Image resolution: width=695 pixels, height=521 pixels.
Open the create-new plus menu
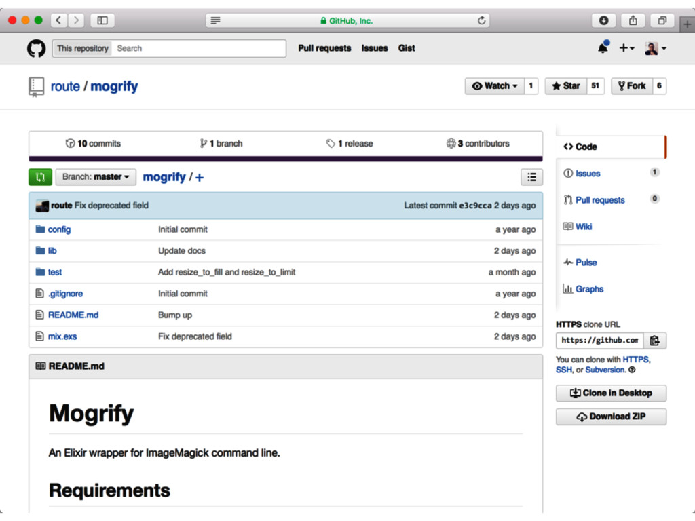coord(626,48)
